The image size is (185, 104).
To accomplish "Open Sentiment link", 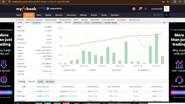I will pyautogui.click(x=95, y=20).
